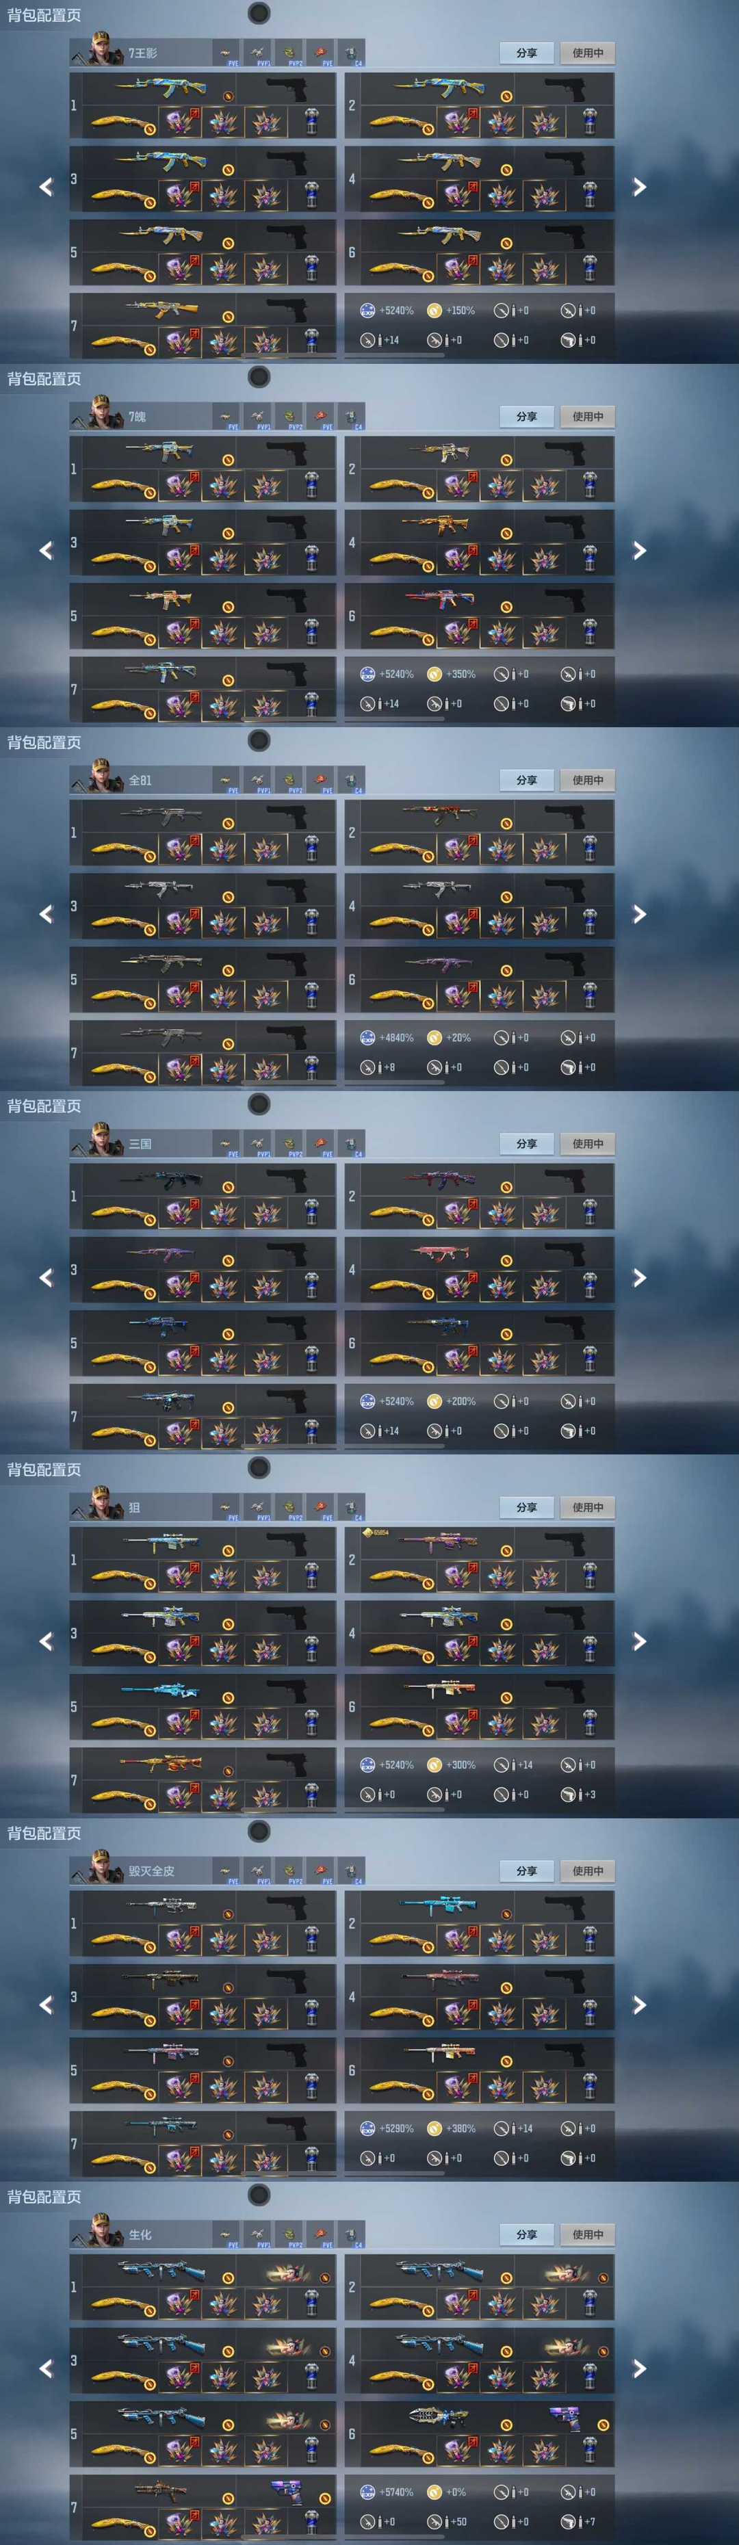This screenshot has width=739, height=2545.
Task: Select gold AK rifle in slot 7 of 7王影
Action: pyautogui.click(x=161, y=309)
